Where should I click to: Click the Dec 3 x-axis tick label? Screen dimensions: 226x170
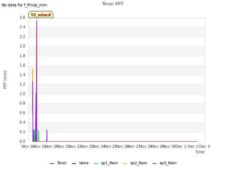[204, 146]
